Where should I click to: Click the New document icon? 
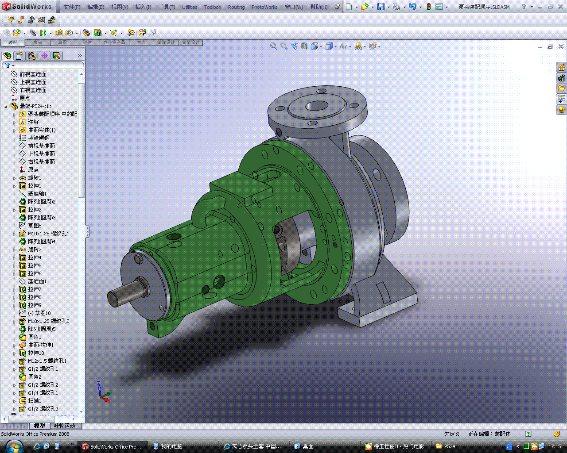[349, 7]
